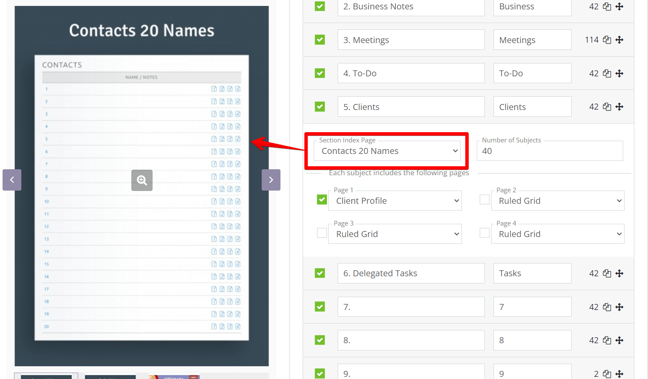Click the move icon for the To-Do section

(x=619, y=73)
